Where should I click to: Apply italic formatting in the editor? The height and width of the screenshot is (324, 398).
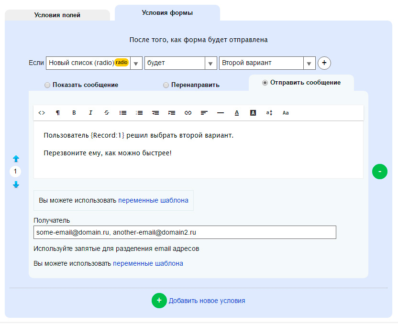tap(90, 113)
